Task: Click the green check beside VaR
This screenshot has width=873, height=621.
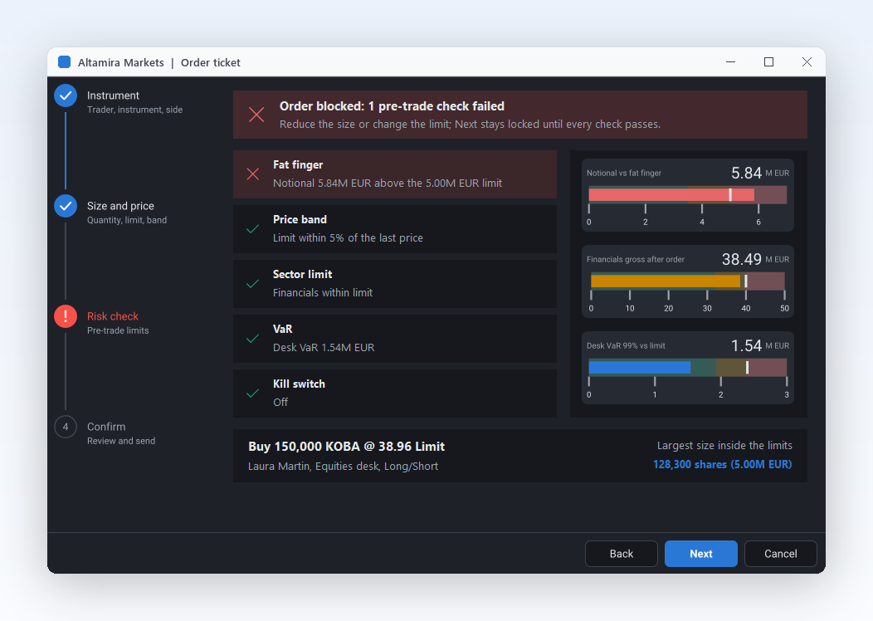Action: [253, 338]
